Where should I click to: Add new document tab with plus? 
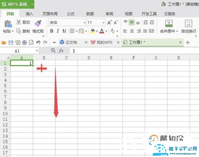point(188,42)
